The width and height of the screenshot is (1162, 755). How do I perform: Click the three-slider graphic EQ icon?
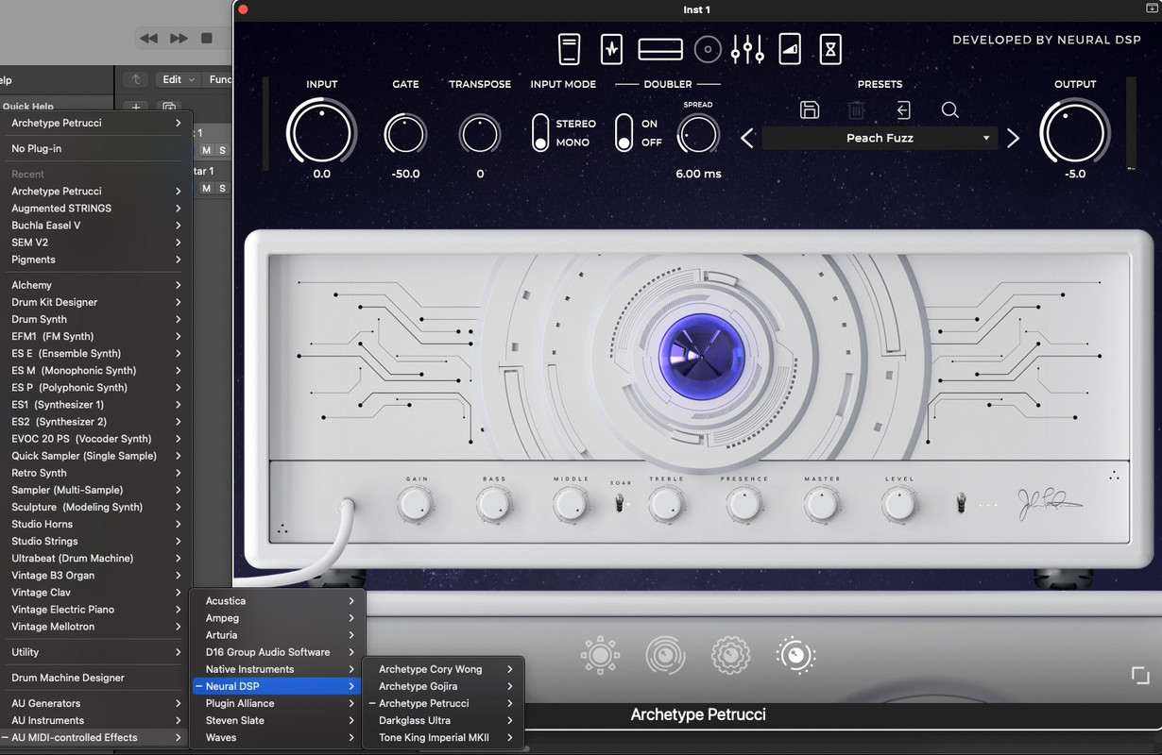click(x=747, y=49)
